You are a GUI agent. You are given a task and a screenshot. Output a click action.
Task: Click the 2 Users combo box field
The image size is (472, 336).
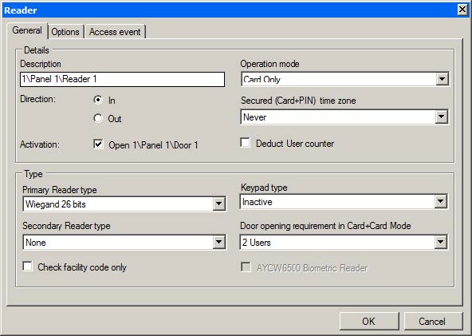(x=344, y=242)
